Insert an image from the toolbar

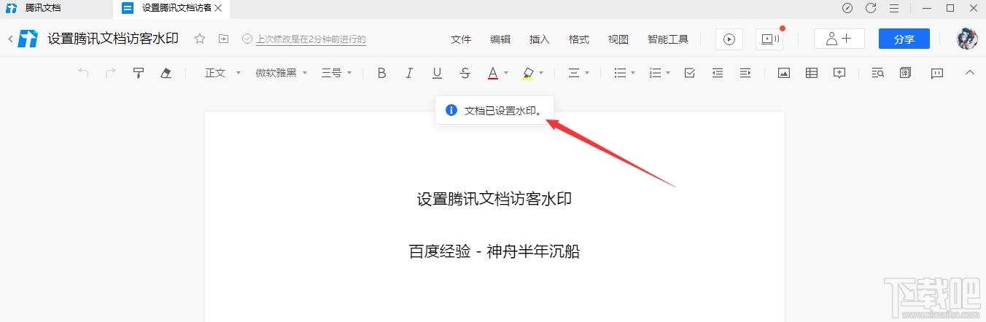pyautogui.click(x=784, y=73)
